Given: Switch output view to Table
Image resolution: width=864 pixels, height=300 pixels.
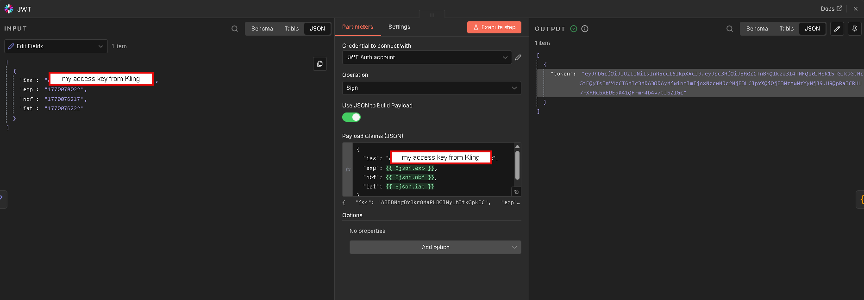Looking at the screenshot, I should [786, 29].
